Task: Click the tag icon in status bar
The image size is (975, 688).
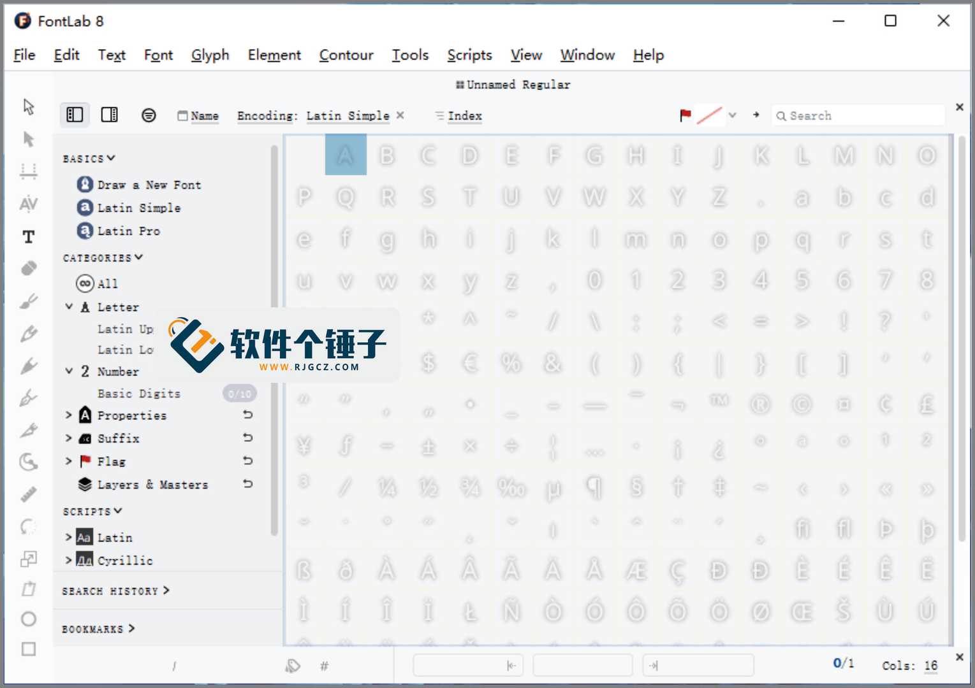Action: [292, 666]
